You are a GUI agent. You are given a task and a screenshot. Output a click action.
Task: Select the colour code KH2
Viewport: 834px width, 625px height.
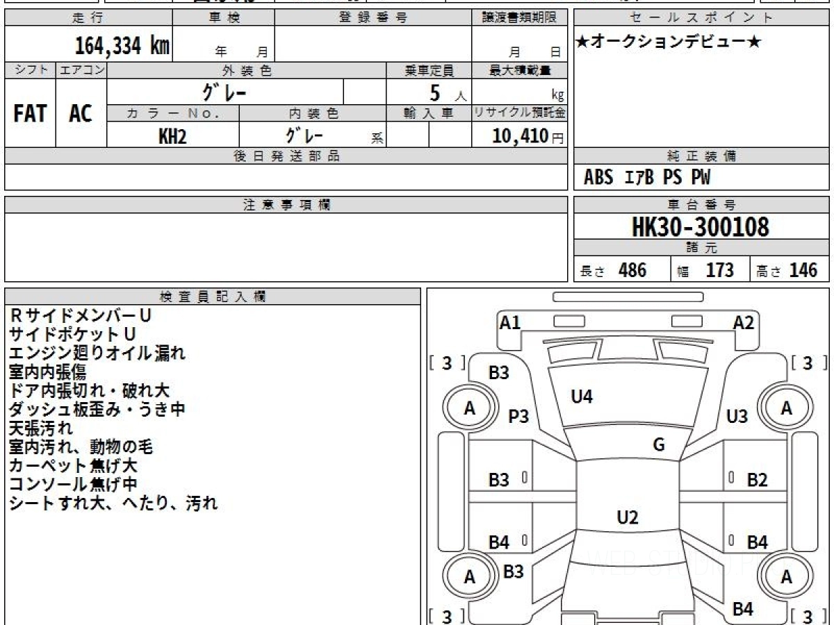[x=172, y=136]
